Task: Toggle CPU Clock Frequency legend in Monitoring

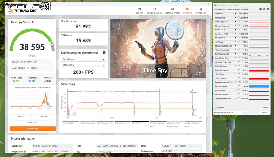Action: 158,124
